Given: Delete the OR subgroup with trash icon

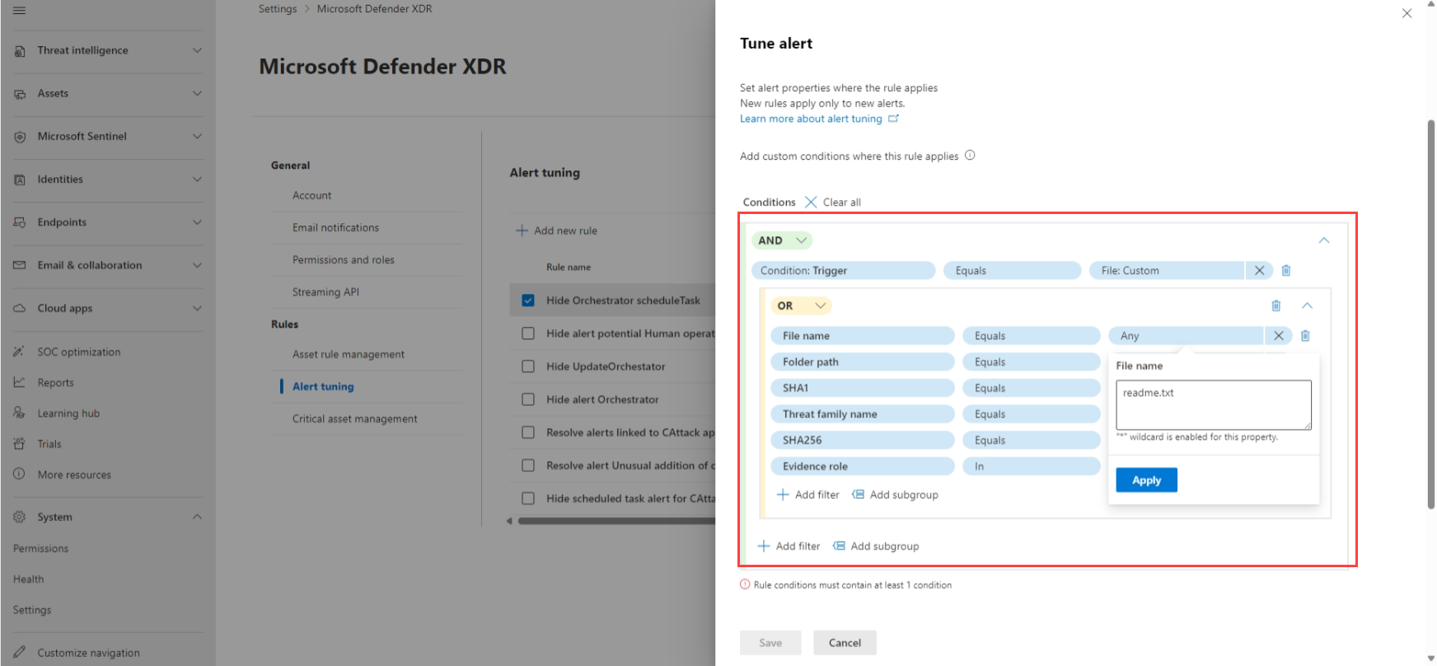Looking at the screenshot, I should pyautogui.click(x=1276, y=305).
